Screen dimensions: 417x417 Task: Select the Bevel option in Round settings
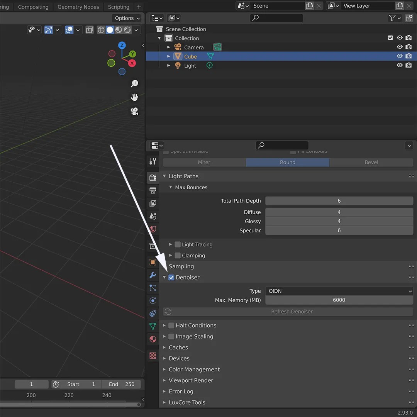(371, 162)
